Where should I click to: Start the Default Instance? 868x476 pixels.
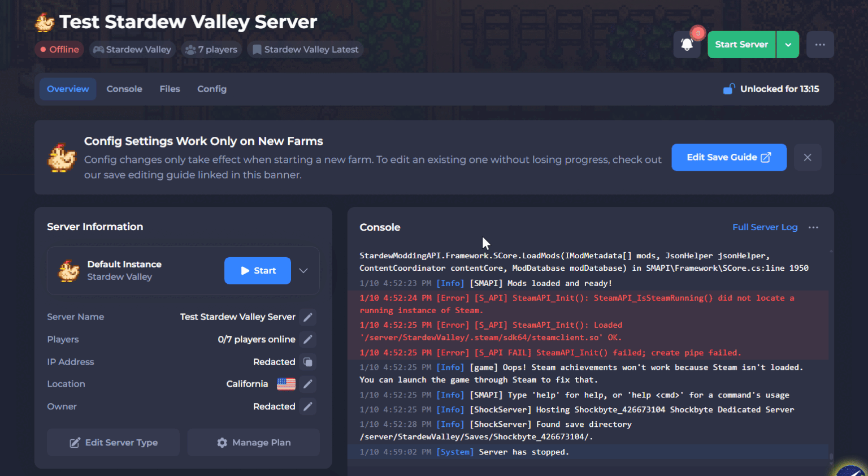point(258,271)
